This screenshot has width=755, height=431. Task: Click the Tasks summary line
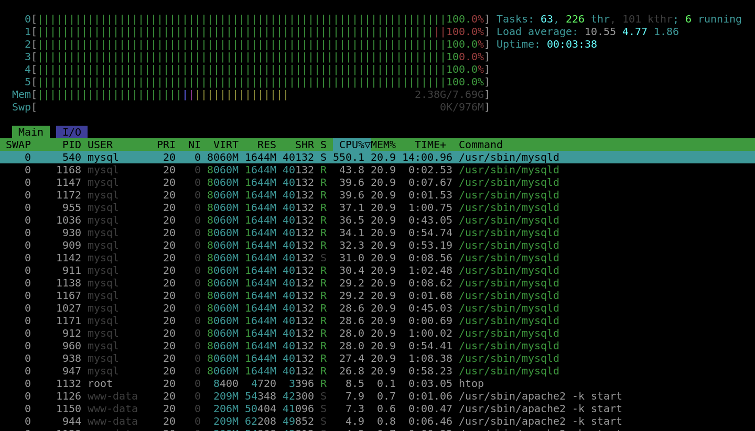(x=619, y=19)
